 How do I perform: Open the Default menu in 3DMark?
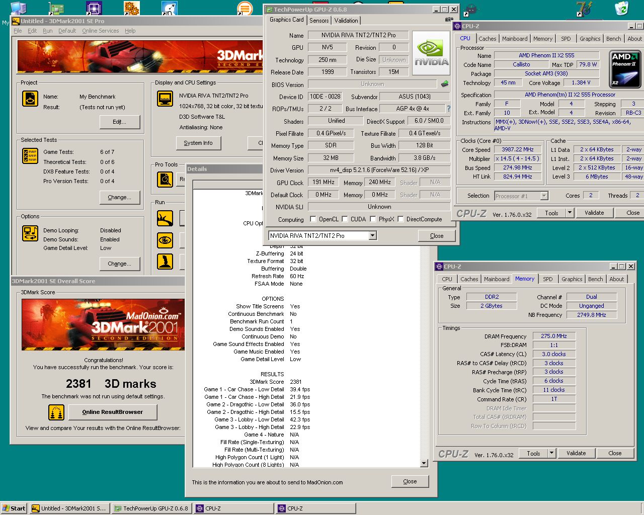pyautogui.click(x=67, y=31)
